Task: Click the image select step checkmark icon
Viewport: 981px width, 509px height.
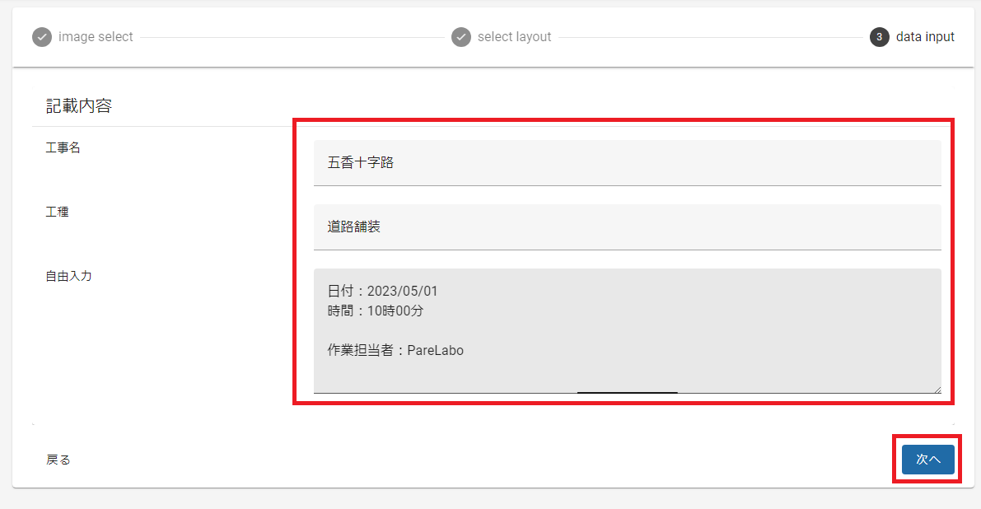Action: tap(42, 38)
